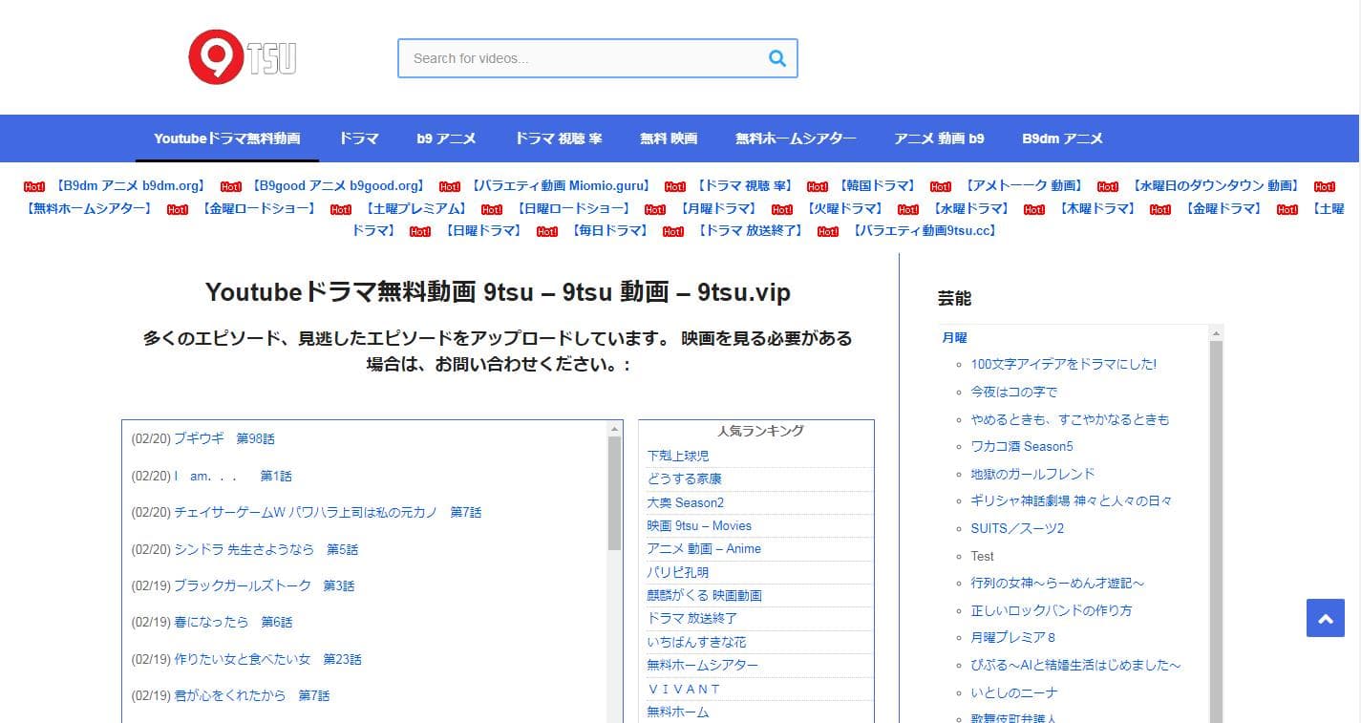This screenshot has height=723, width=1361.
Task: Open ranking item アニメ 動画 – Anime
Action: click(x=704, y=548)
